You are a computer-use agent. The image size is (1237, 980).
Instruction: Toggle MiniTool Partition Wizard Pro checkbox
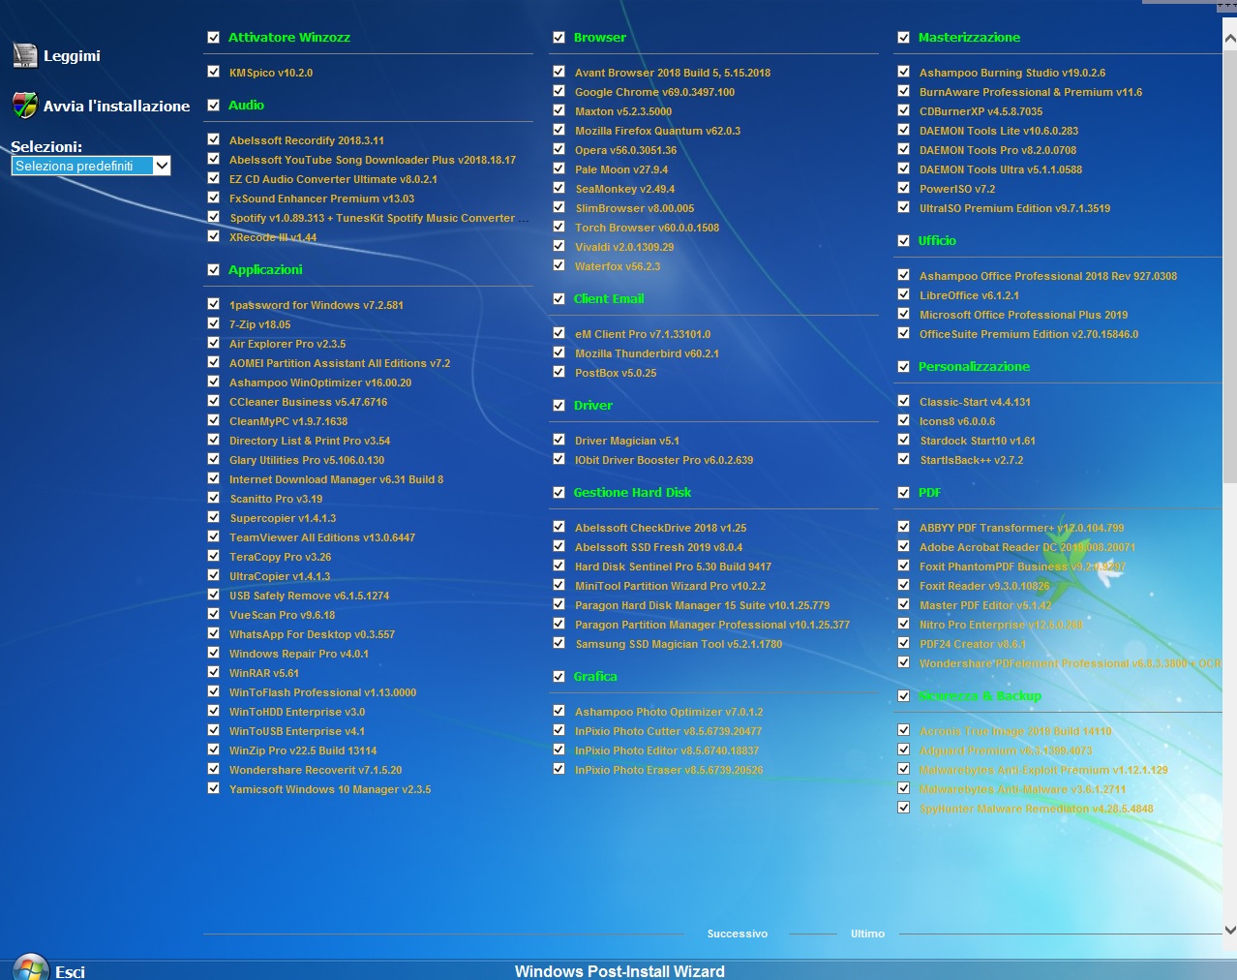click(559, 585)
